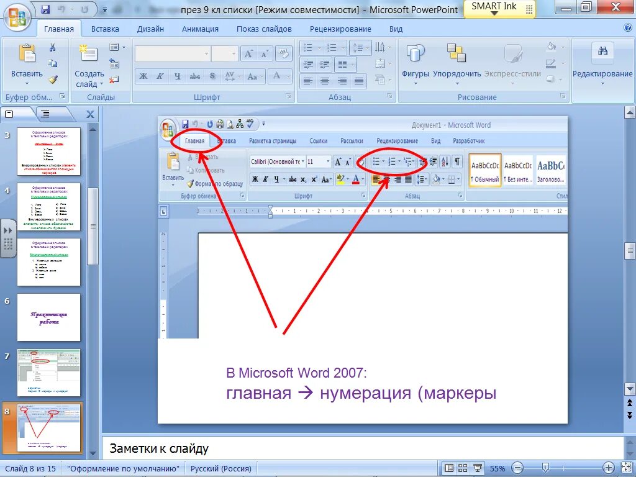Viewport: 636px width, 477px height.
Task: Toggle align text left
Action: (x=308, y=81)
